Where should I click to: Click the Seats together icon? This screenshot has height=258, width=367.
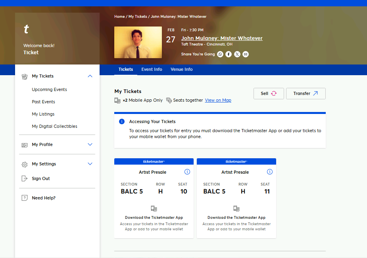169,101
